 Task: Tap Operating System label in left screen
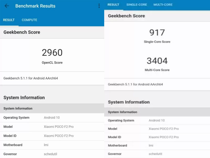point(17,117)
